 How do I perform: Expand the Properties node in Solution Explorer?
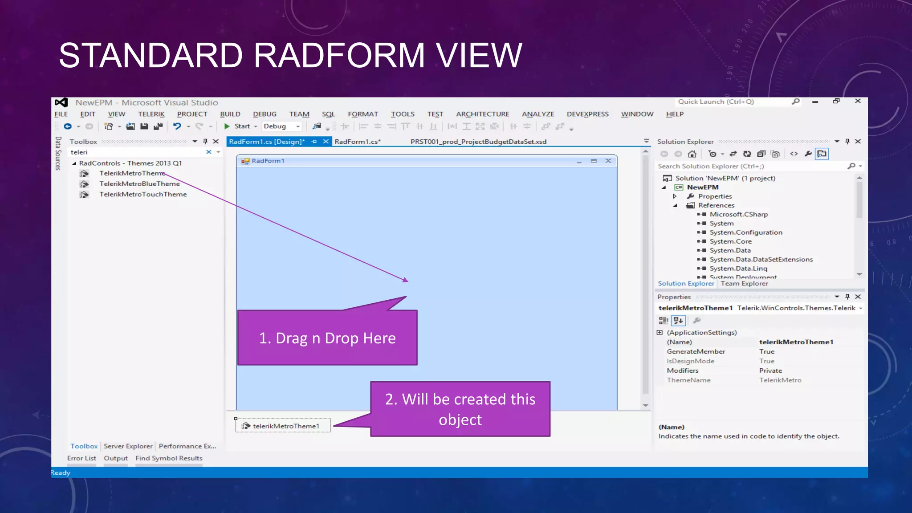(675, 196)
